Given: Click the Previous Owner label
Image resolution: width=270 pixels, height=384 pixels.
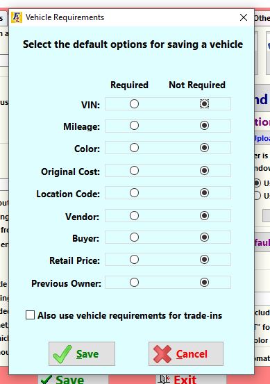Looking at the screenshot, I should point(66,283).
